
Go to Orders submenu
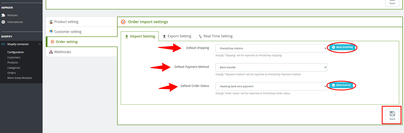[12, 73]
